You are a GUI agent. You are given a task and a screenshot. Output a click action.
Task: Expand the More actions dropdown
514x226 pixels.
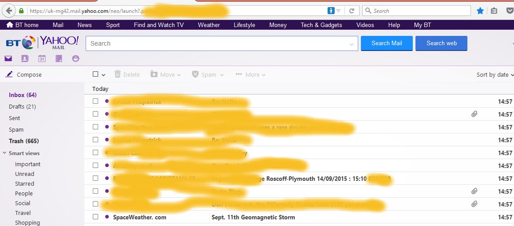[x=251, y=75]
